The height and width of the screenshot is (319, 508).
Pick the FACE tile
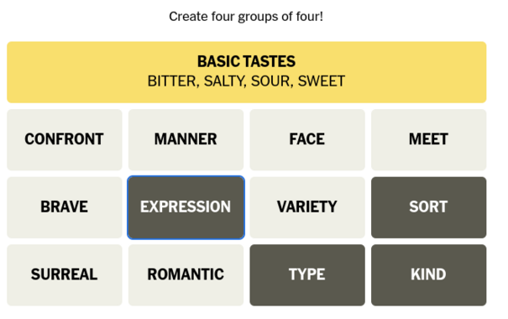(x=307, y=139)
